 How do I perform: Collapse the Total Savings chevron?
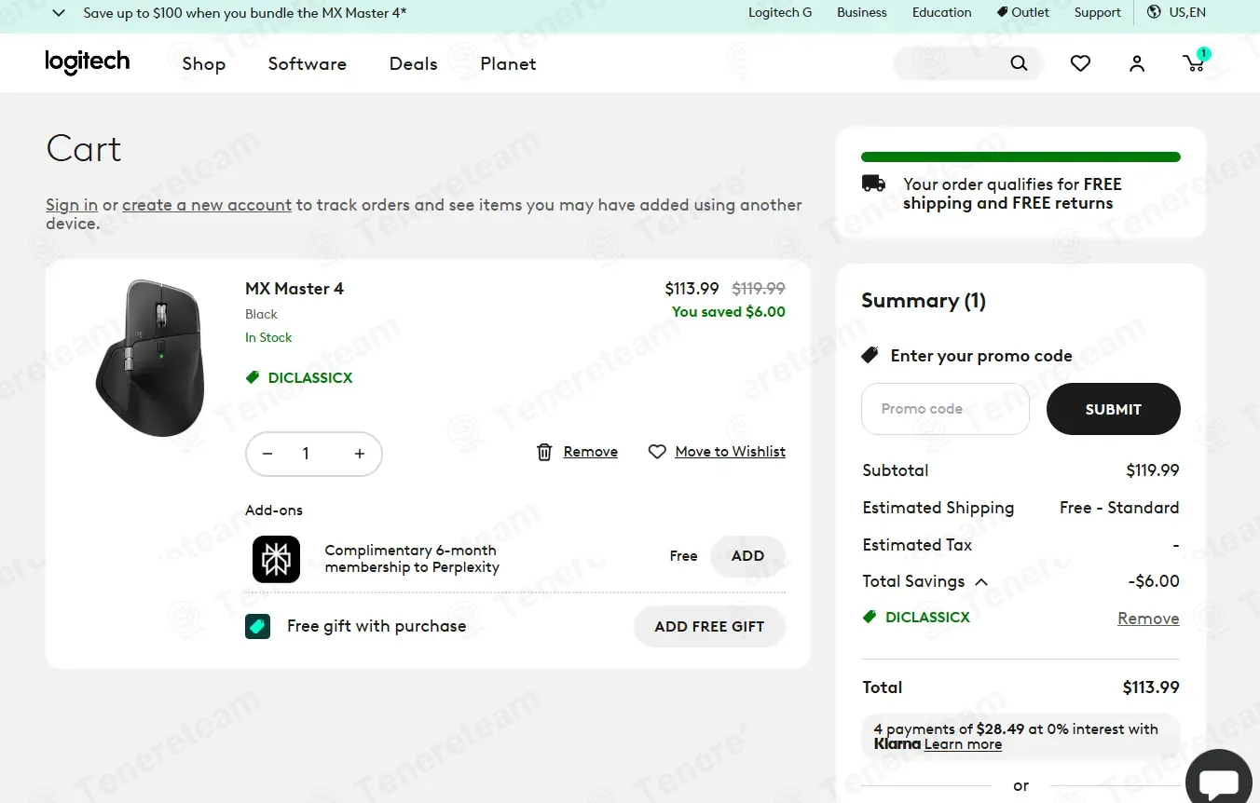[x=981, y=582]
